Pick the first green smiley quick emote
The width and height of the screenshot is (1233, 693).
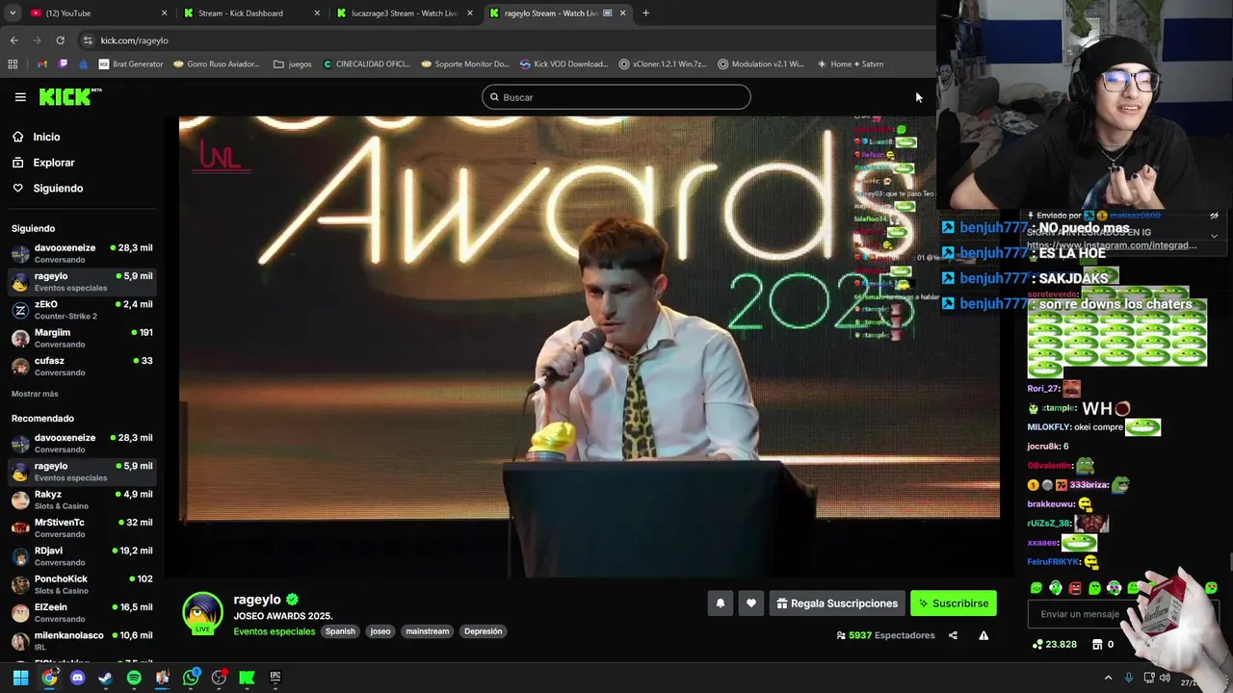(x=1036, y=587)
